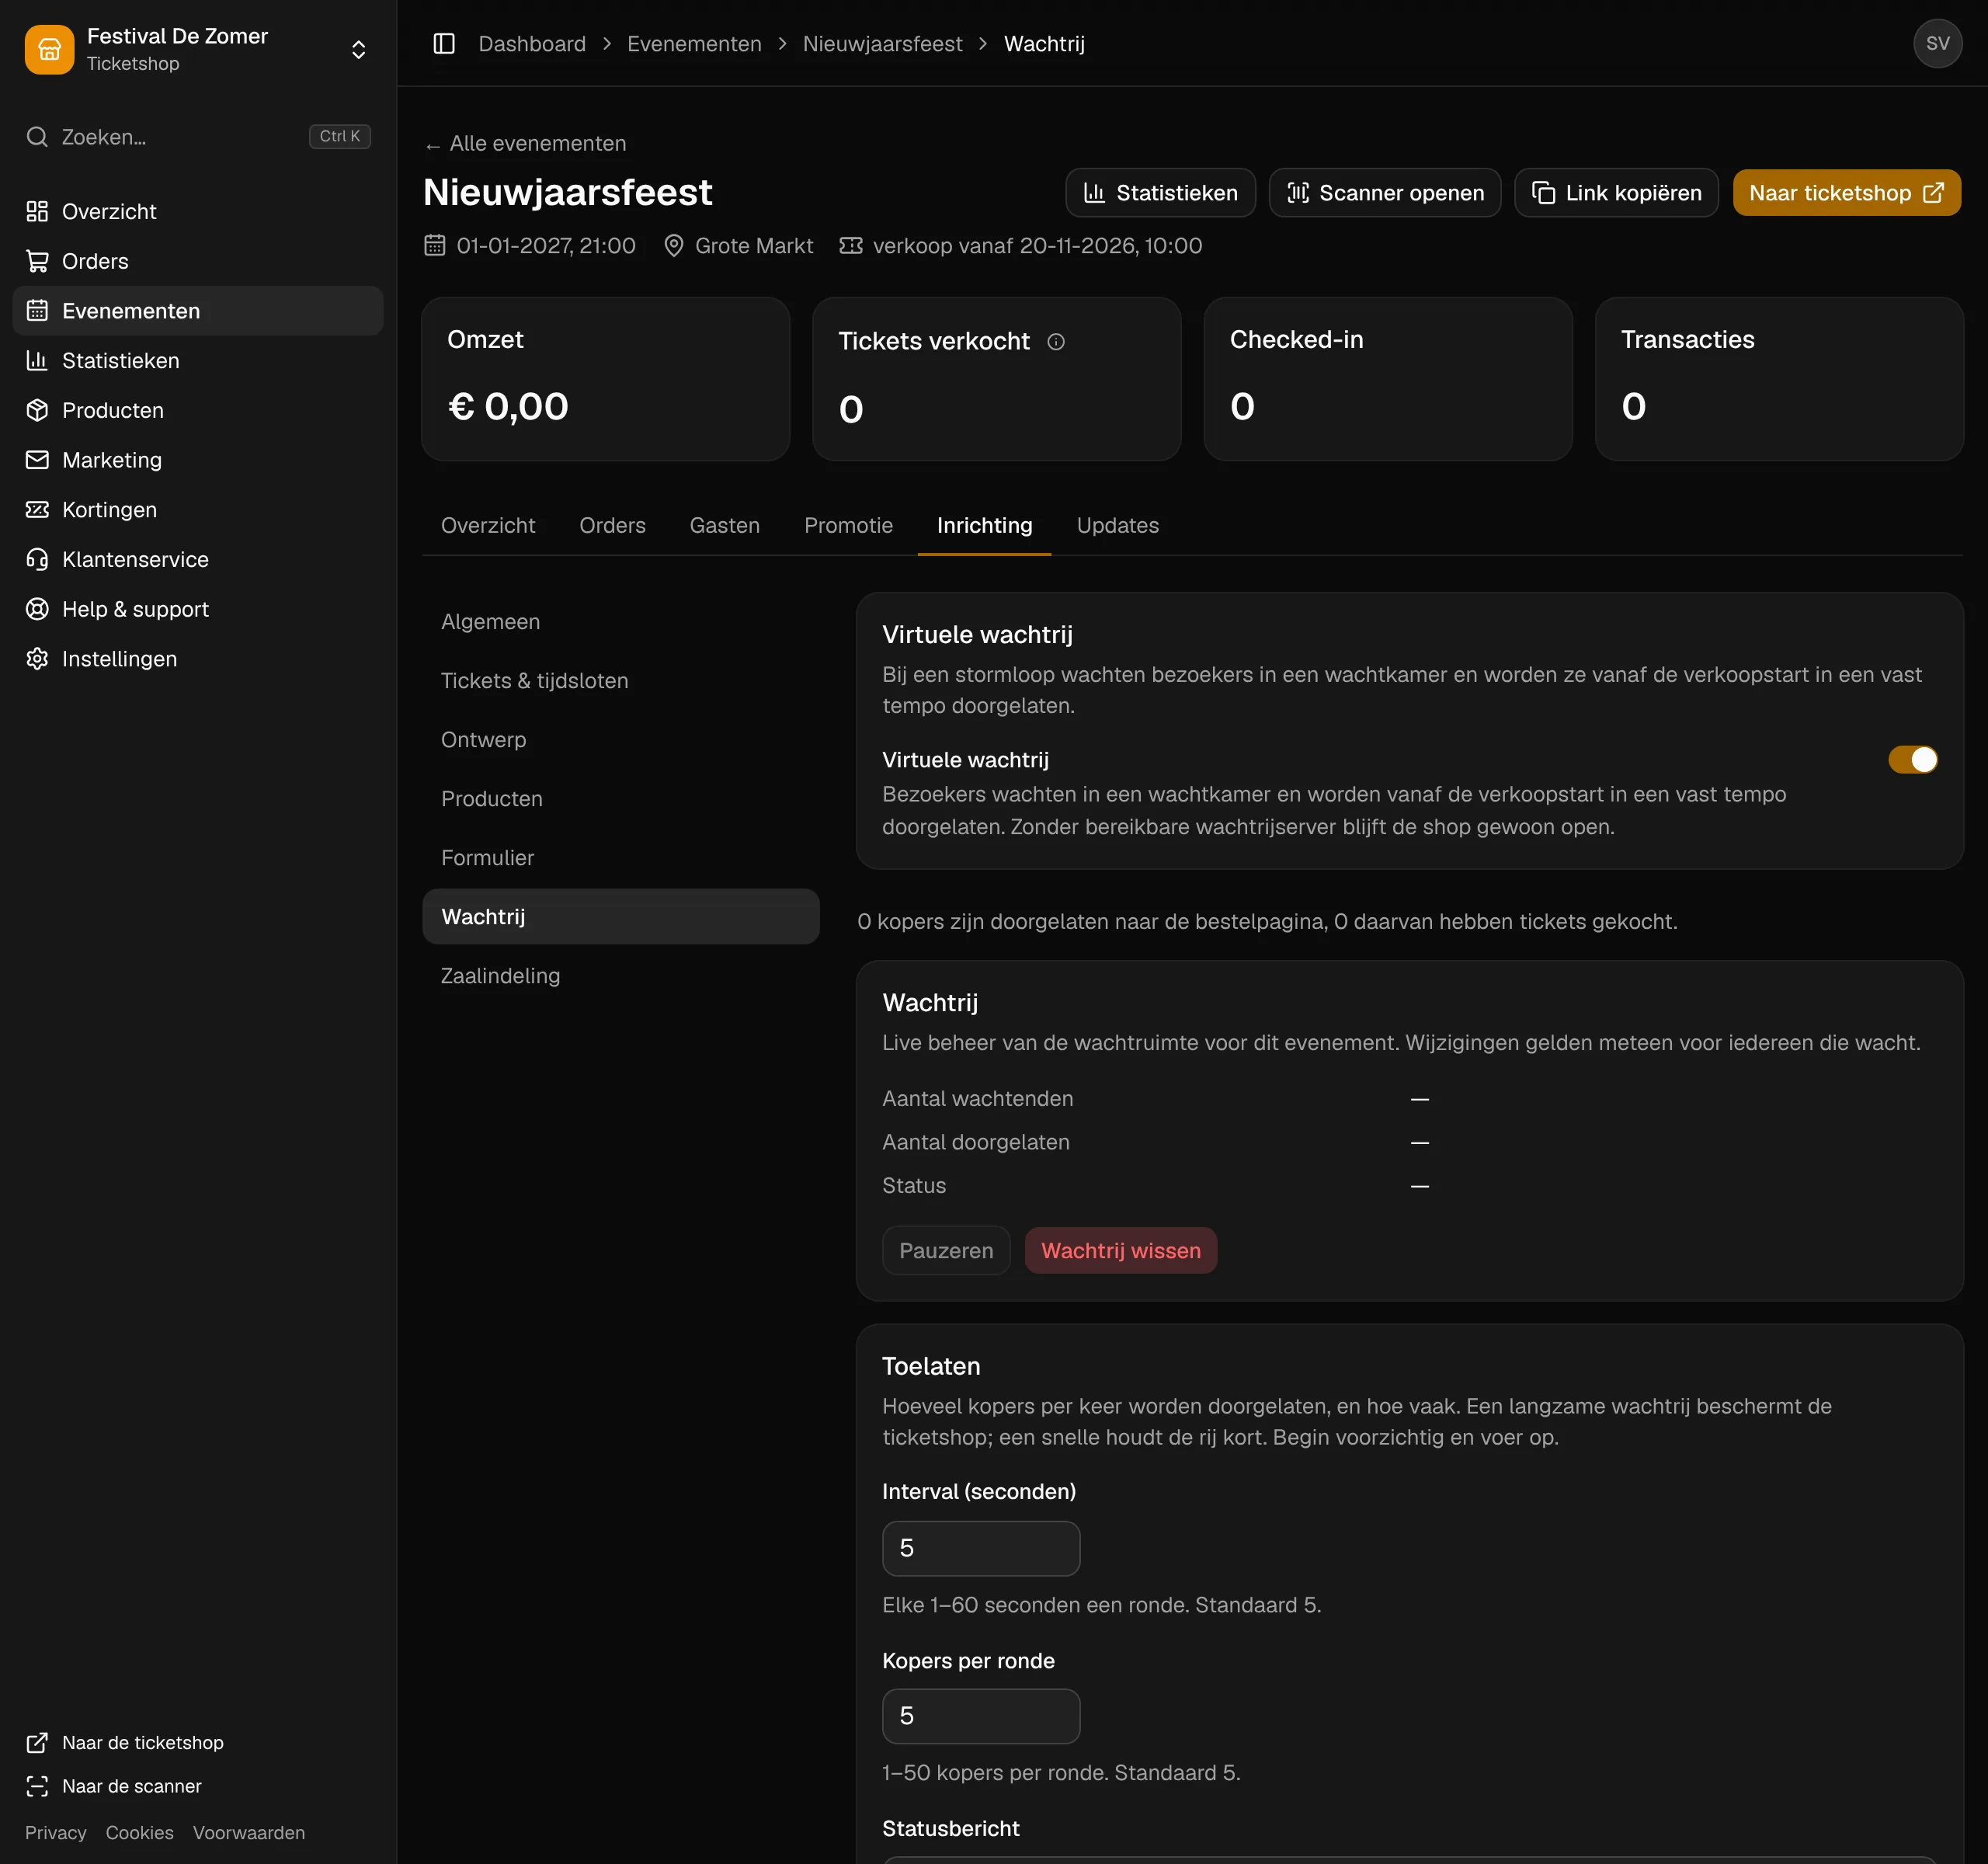Open Instellingen in sidebar
This screenshot has height=1864, width=1988.
pos(198,659)
